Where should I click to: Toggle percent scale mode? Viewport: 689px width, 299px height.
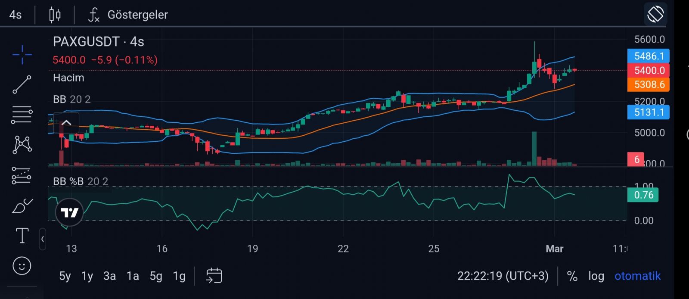click(572, 276)
